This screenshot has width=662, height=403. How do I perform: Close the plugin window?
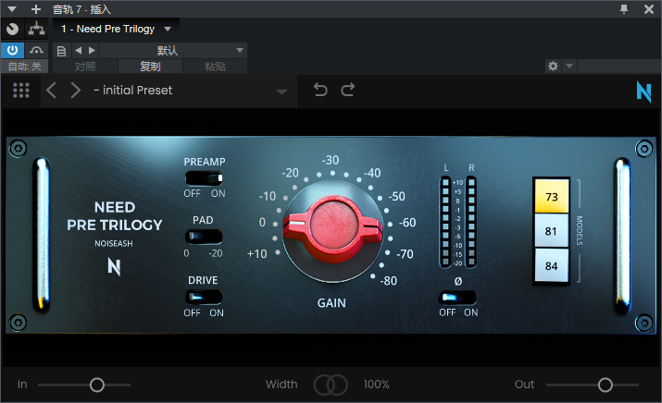pyautogui.click(x=649, y=9)
